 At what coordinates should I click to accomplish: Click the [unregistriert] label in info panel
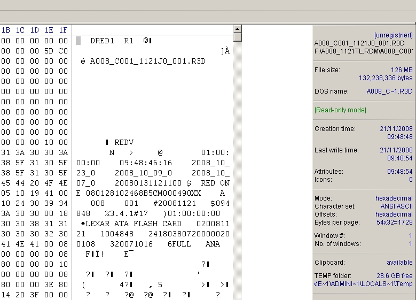[394, 35]
